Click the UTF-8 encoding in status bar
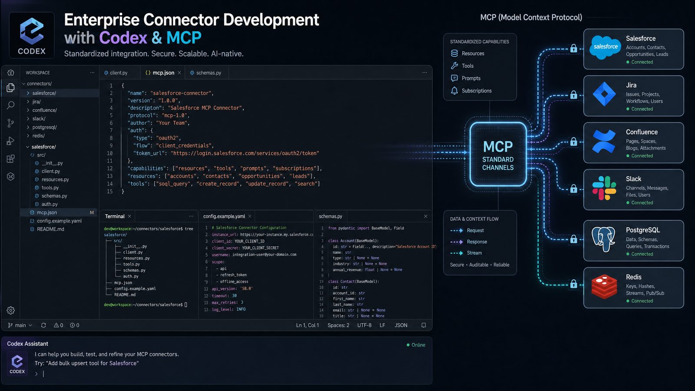This screenshot has height=391, width=695. 364,325
